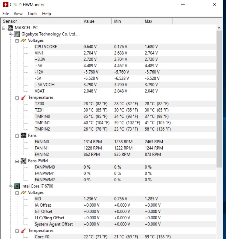Viewport: 229px width, 239px height.
Task: Click the MARCEL-PC computer icon
Action: 10,28
